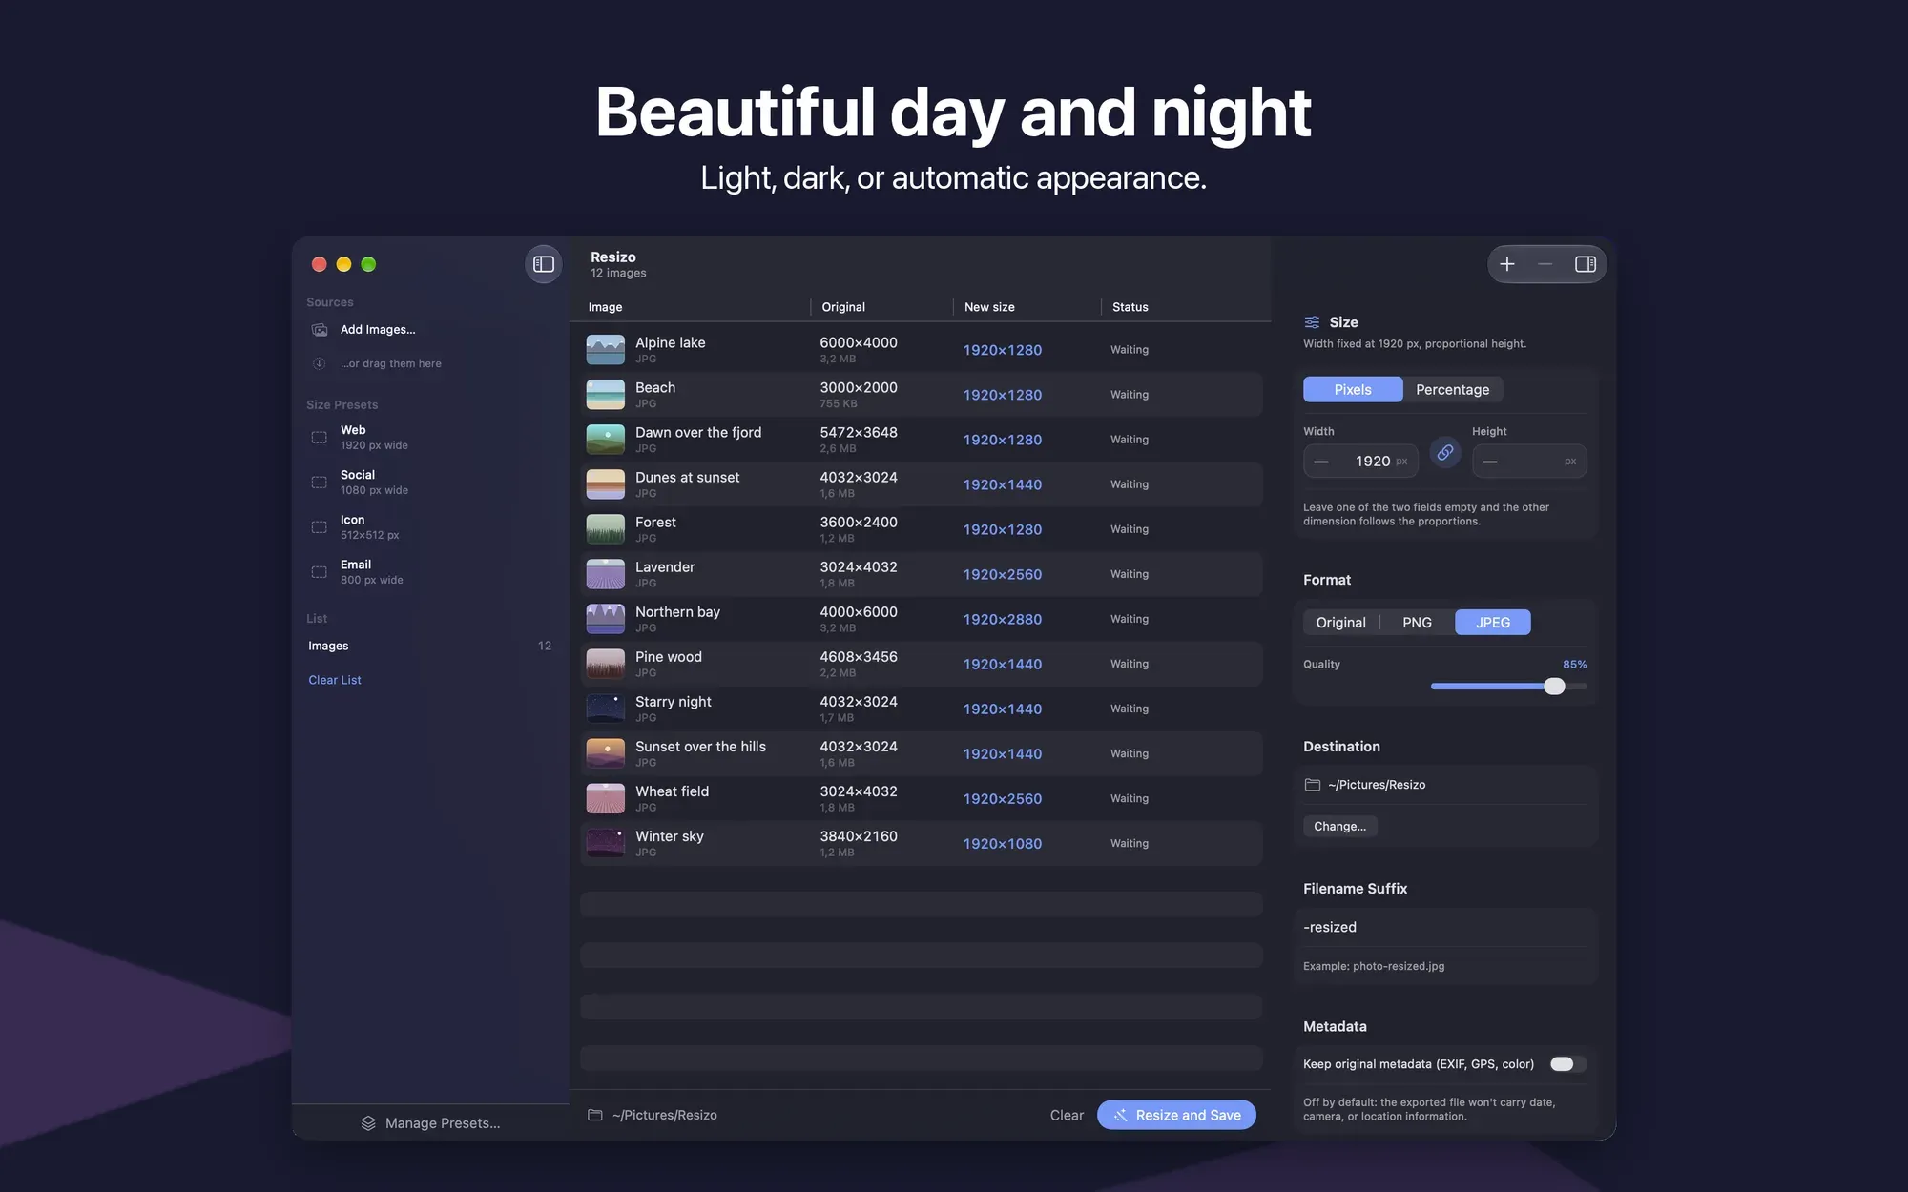Click the Images list item

click(429, 646)
